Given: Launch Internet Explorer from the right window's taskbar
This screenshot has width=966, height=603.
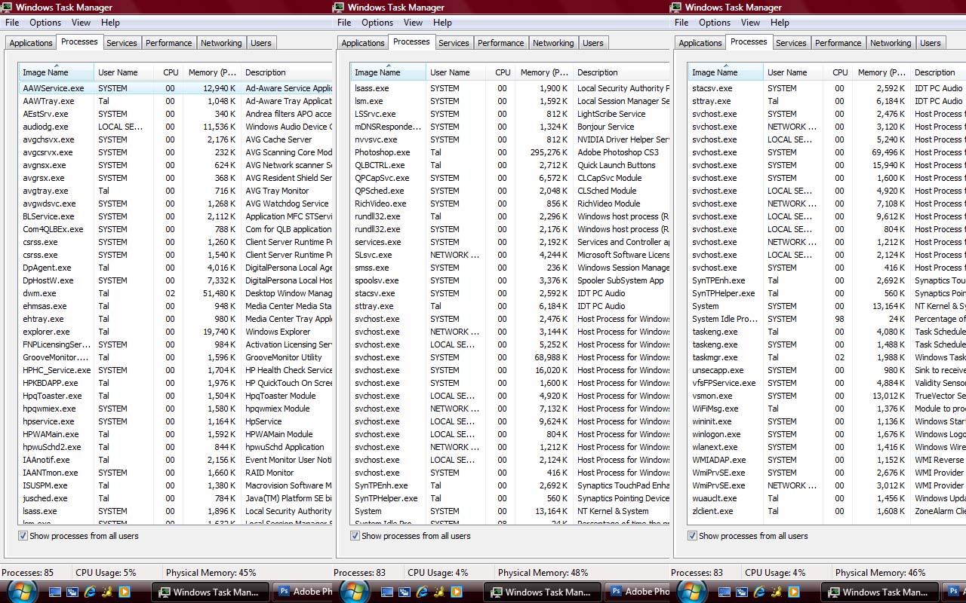Looking at the screenshot, I should (759, 592).
